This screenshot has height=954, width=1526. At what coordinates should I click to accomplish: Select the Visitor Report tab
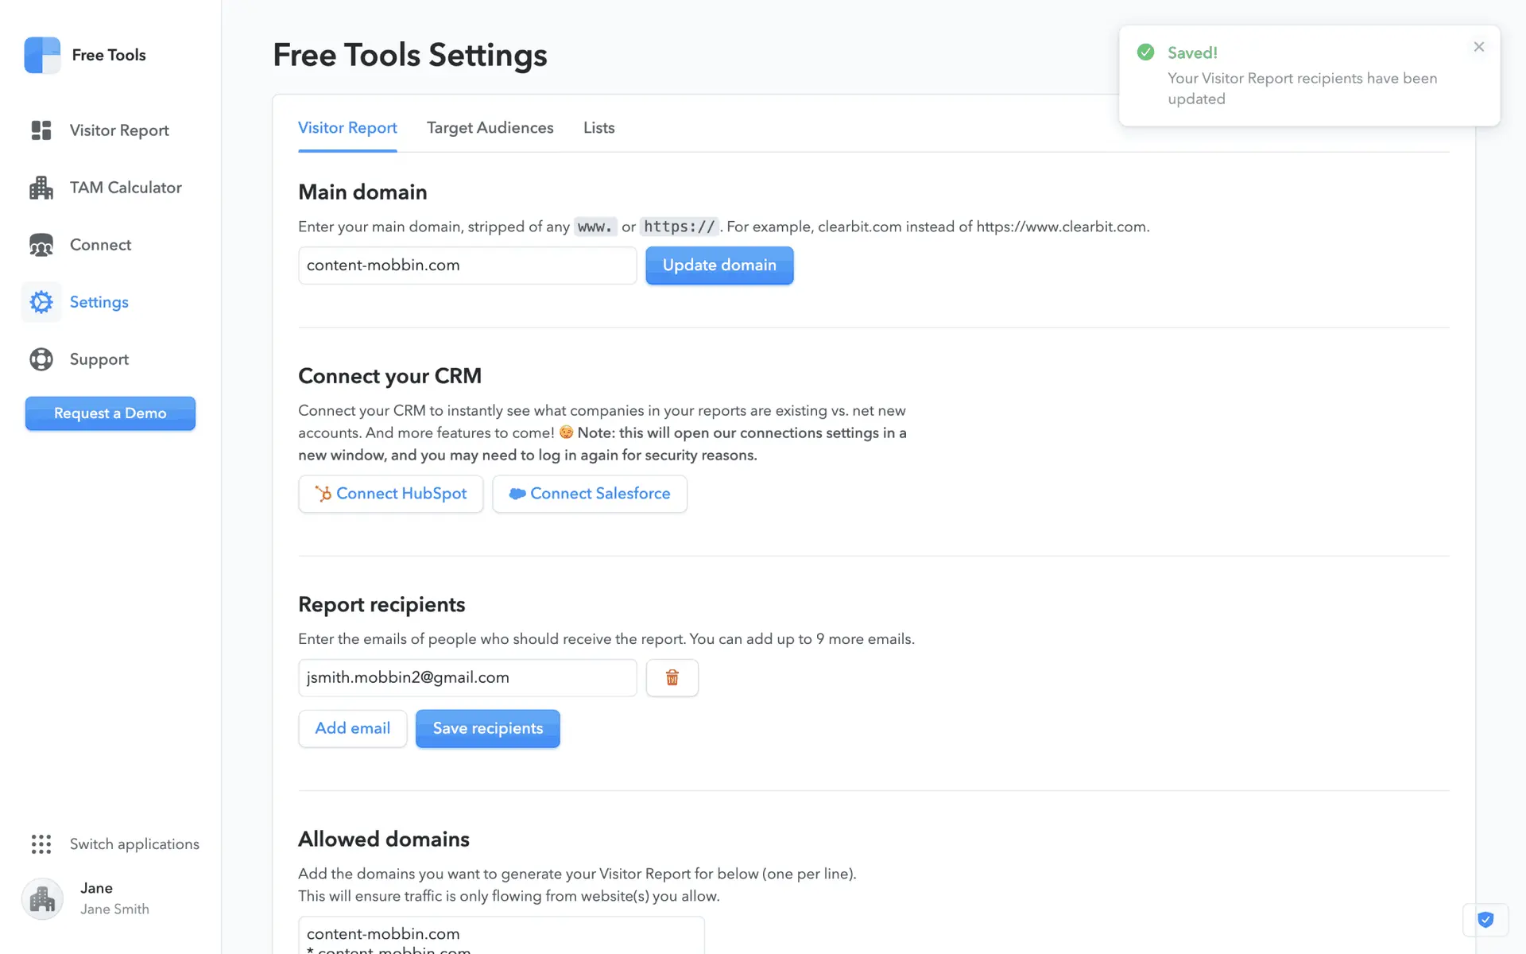coord(347,128)
